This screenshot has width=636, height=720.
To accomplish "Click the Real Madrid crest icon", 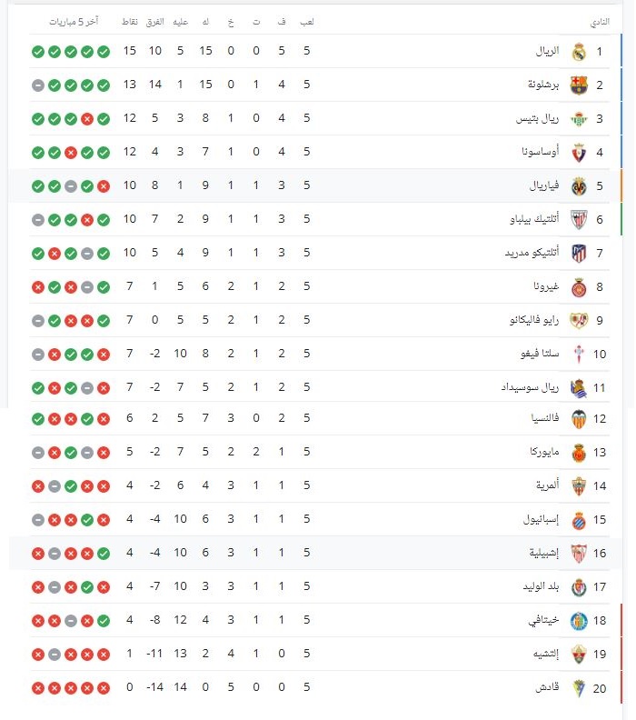I will click(578, 52).
